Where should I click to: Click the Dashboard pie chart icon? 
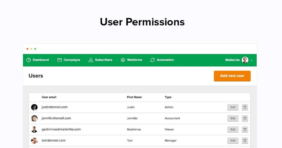tap(28, 60)
